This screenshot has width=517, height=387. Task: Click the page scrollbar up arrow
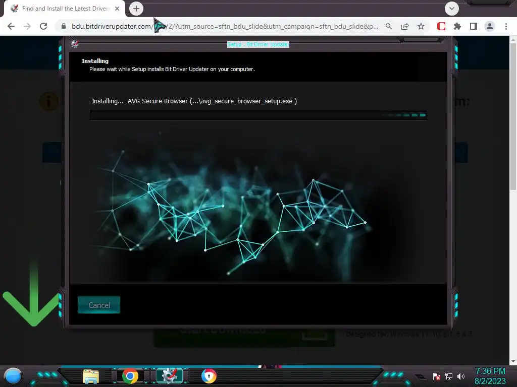tap(513, 40)
